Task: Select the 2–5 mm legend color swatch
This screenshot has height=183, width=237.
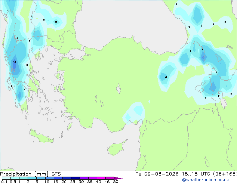Action: [32, 178]
